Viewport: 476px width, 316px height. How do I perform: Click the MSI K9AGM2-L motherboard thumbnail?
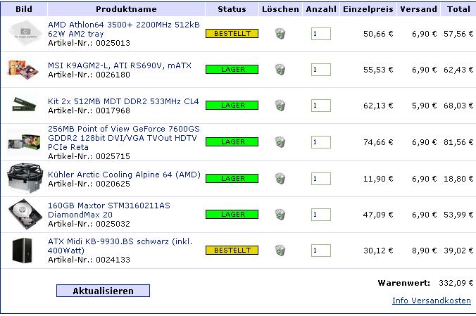click(x=23, y=70)
